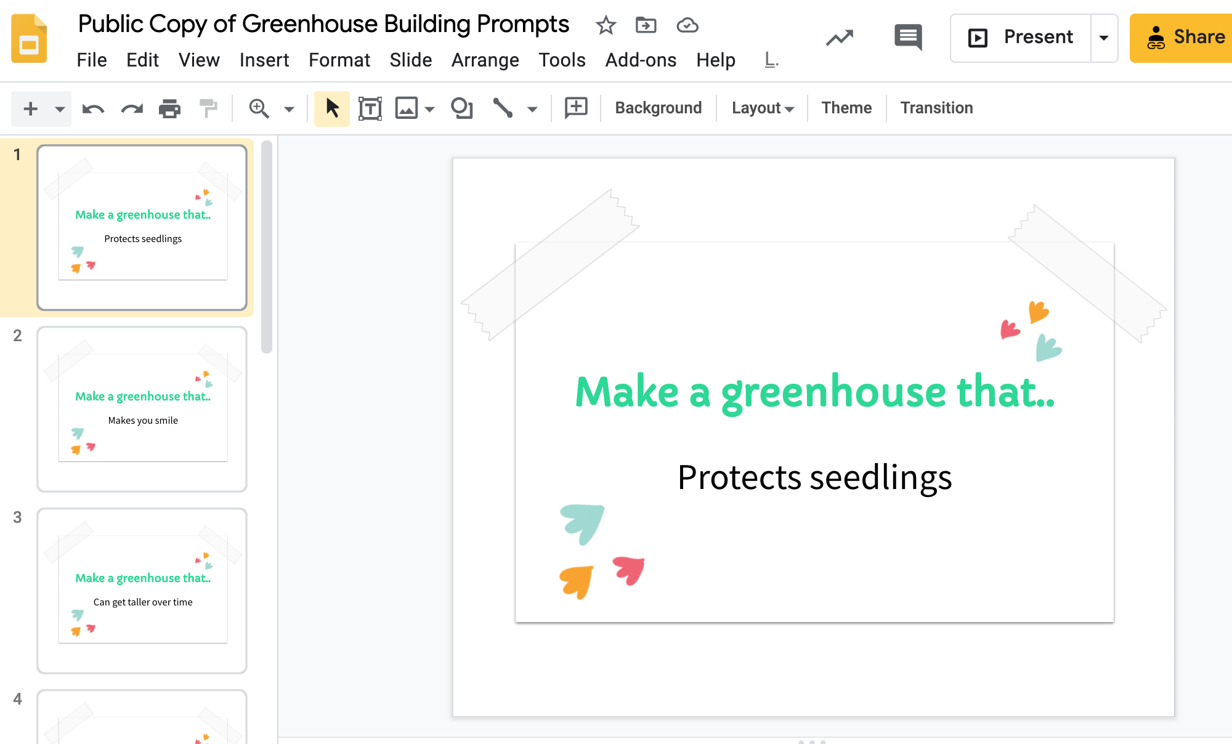The width and height of the screenshot is (1232, 744).
Task: Select the Text box tool
Action: (x=370, y=107)
